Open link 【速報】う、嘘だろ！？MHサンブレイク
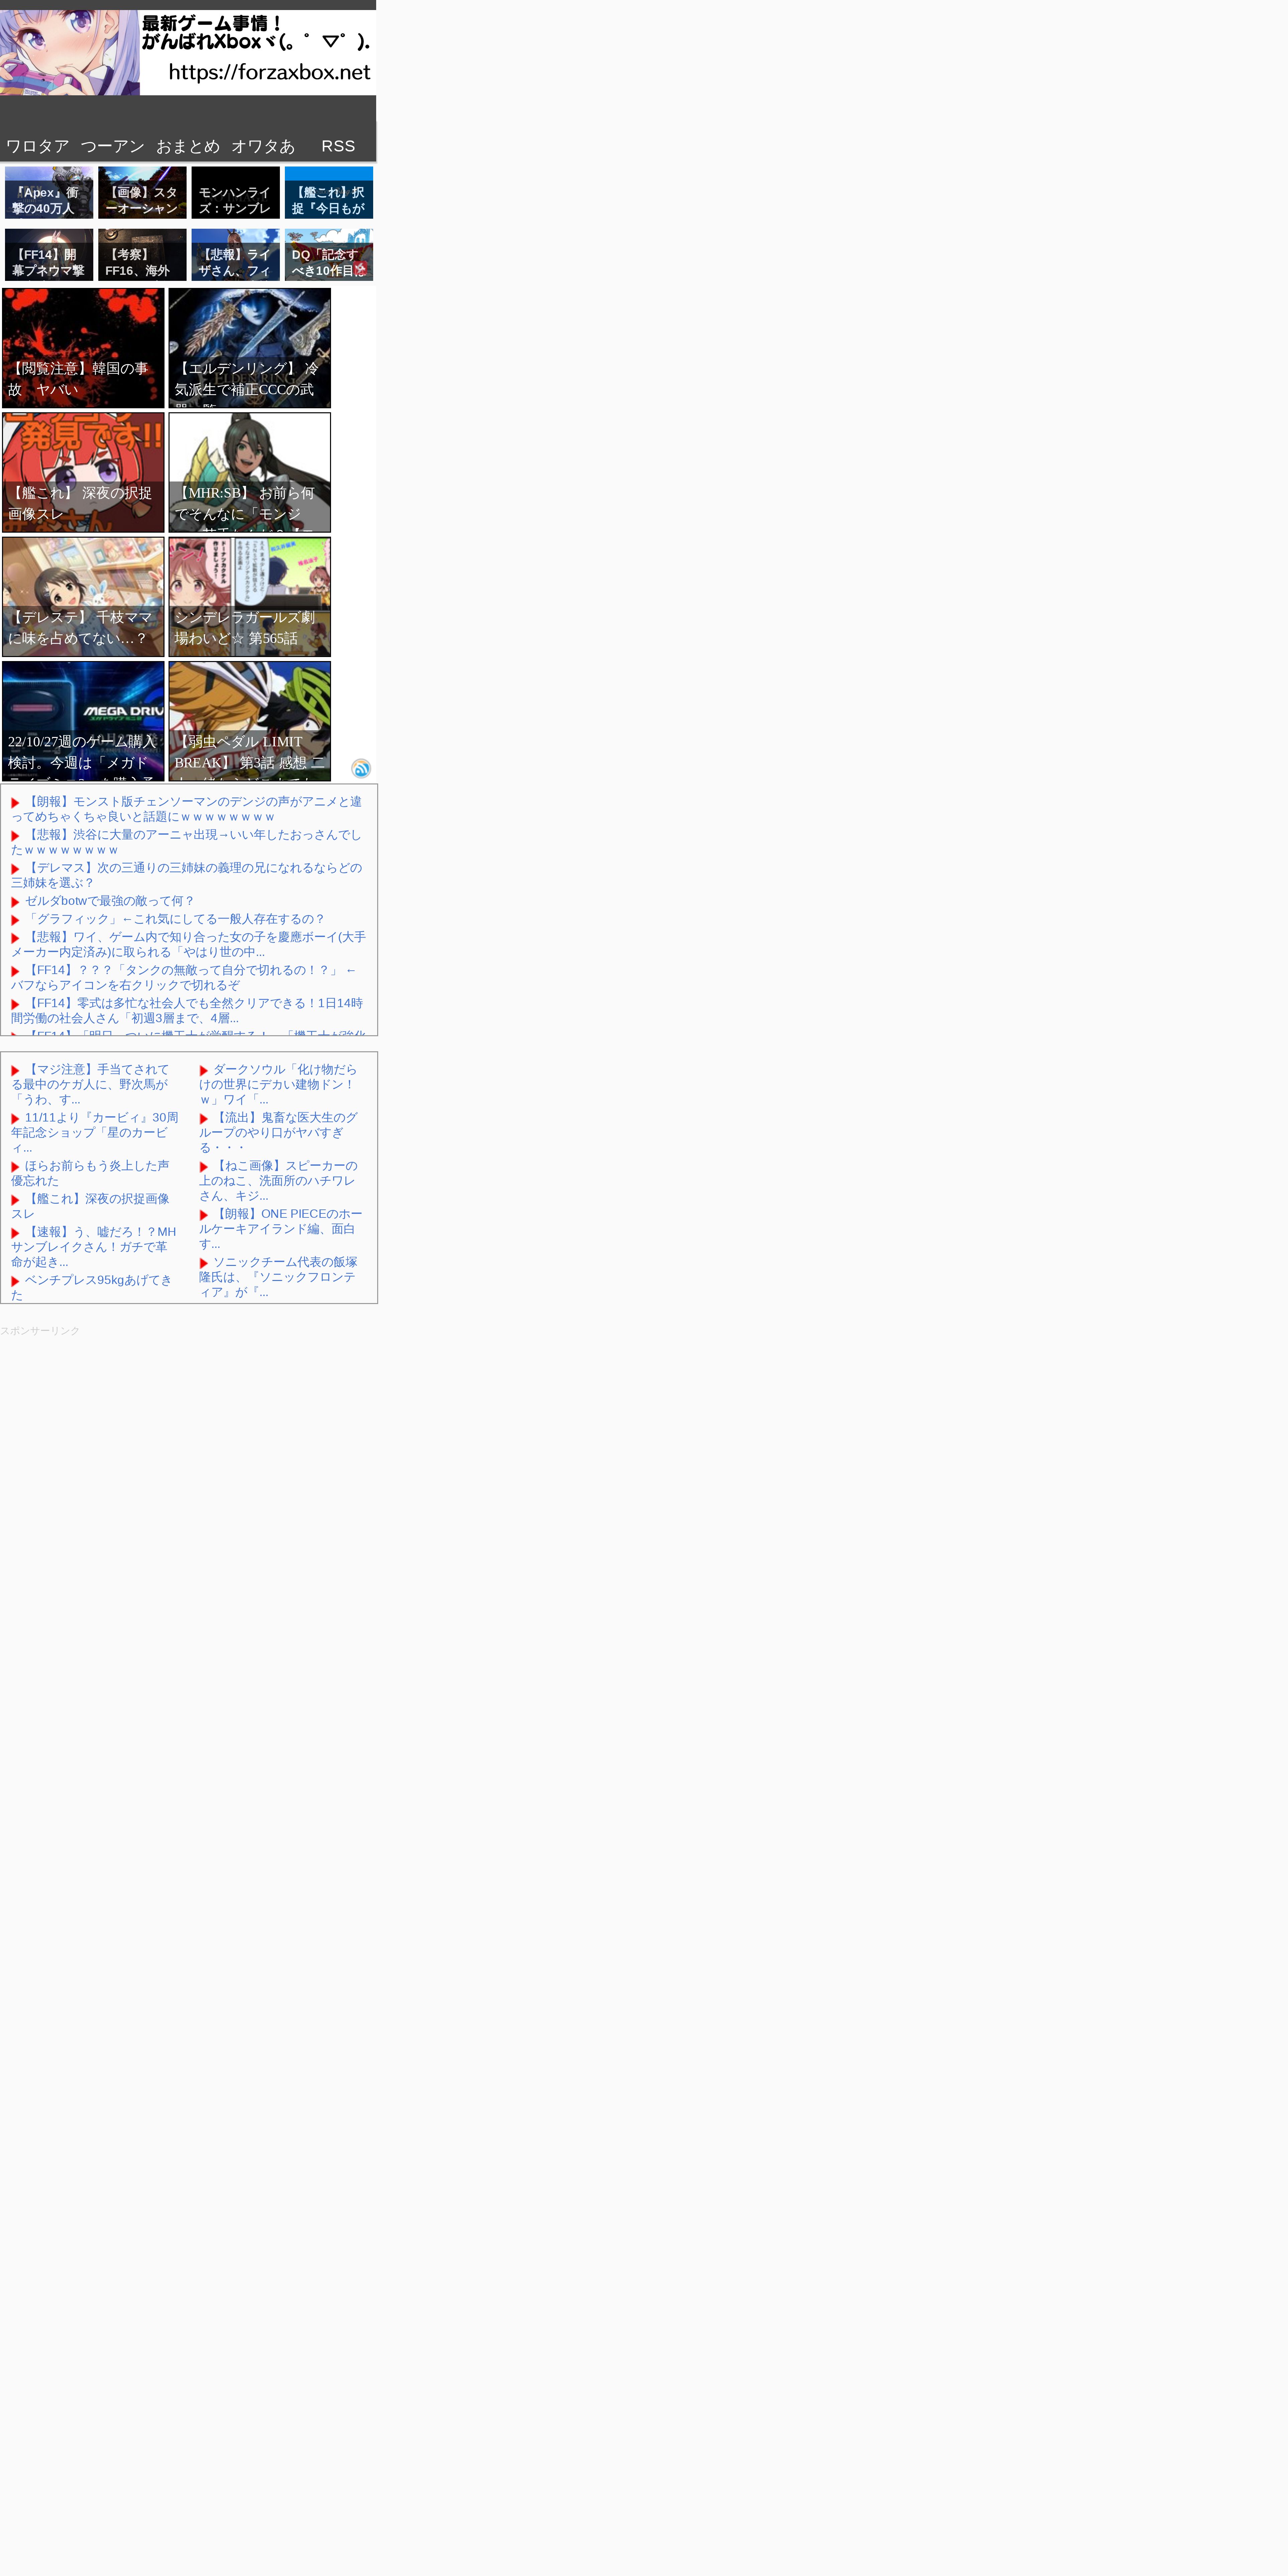1288x2576 pixels. coord(94,1247)
